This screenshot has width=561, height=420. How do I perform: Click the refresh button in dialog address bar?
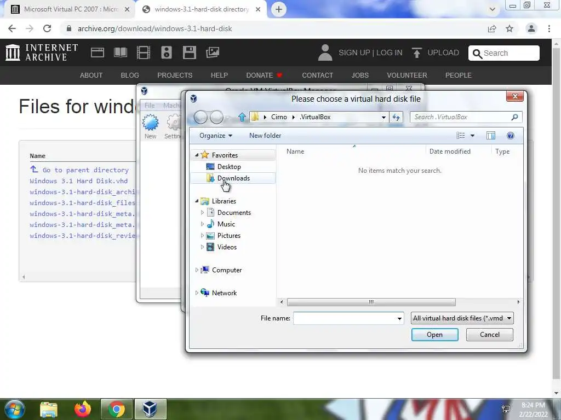[396, 117]
